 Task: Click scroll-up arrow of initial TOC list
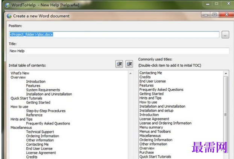131,73
